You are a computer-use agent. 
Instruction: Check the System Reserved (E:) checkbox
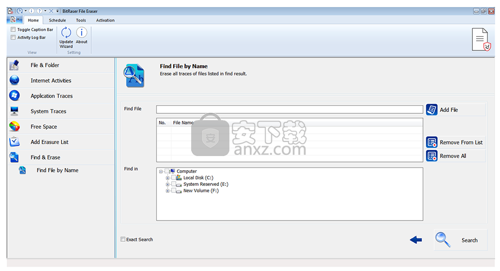pos(174,184)
